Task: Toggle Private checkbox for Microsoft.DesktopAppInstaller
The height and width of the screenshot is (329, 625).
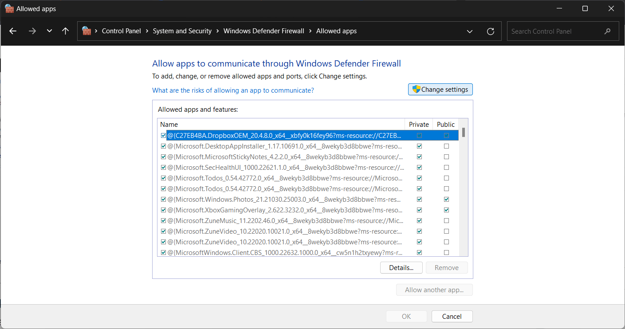Action: tap(419, 146)
